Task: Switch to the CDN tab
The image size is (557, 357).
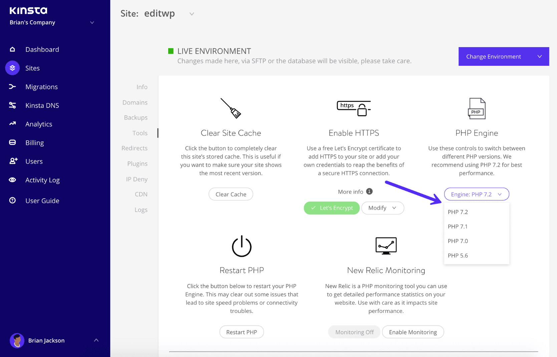Action: click(x=141, y=194)
